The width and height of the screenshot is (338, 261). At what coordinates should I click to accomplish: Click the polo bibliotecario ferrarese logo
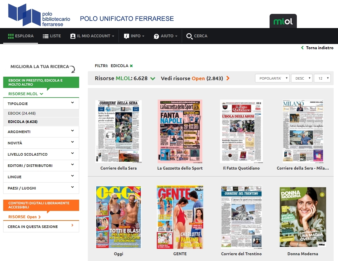[39, 15]
